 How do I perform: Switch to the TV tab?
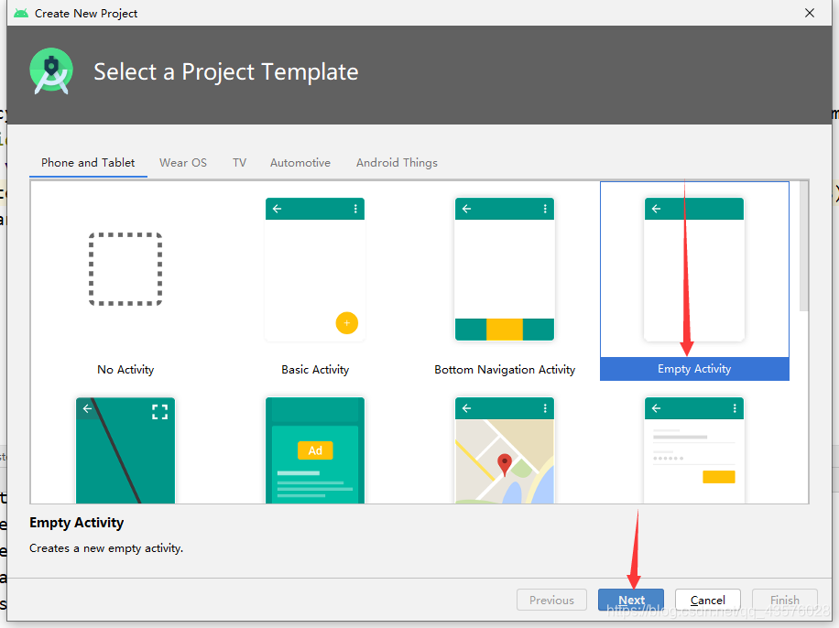coord(239,163)
